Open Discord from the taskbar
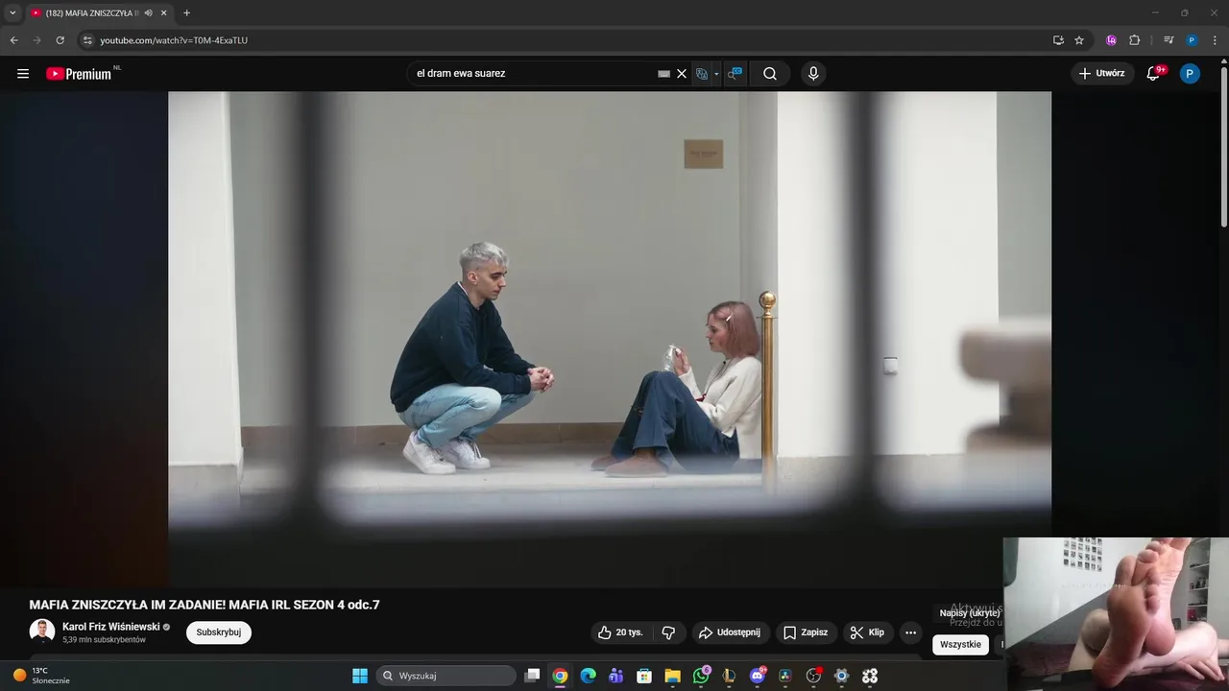 [x=758, y=676]
